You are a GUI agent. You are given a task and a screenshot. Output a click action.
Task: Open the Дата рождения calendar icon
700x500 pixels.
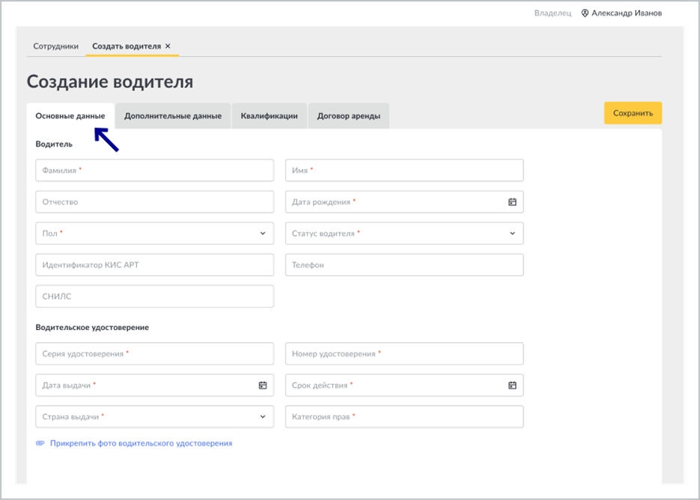coord(512,202)
